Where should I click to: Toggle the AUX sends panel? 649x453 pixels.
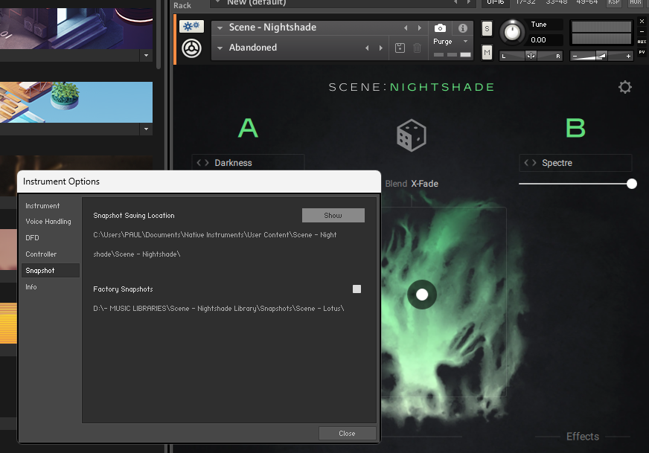click(642, 42)
